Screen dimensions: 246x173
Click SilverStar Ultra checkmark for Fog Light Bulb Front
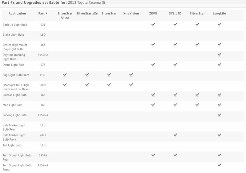click(65, 75)
